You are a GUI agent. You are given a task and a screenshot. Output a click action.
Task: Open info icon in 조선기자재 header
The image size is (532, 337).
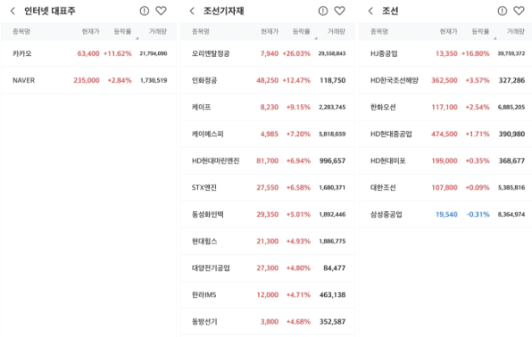[323, 11]
